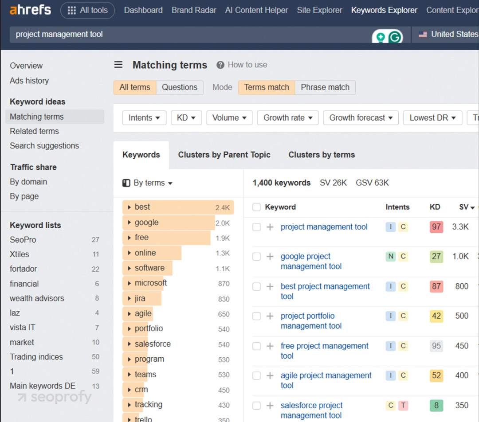The width and height of the screenshot is (479, 422).
Task: Open Brand Radar from top navigation
Action: [194, 10]
